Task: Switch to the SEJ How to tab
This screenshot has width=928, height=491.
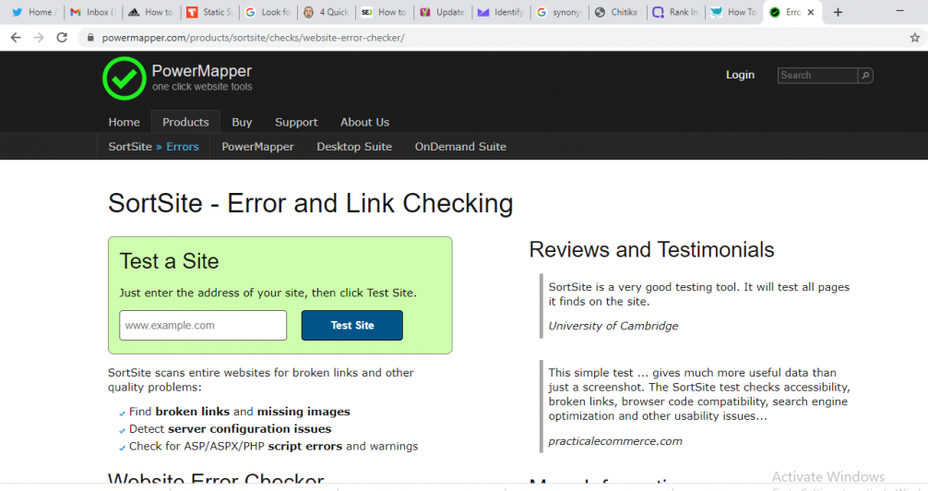Action: (x=384, y=12)
